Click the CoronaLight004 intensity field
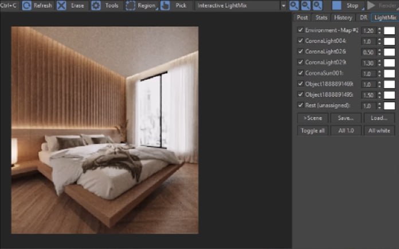This screenshot has height=249, width=399. coord(369,41)
